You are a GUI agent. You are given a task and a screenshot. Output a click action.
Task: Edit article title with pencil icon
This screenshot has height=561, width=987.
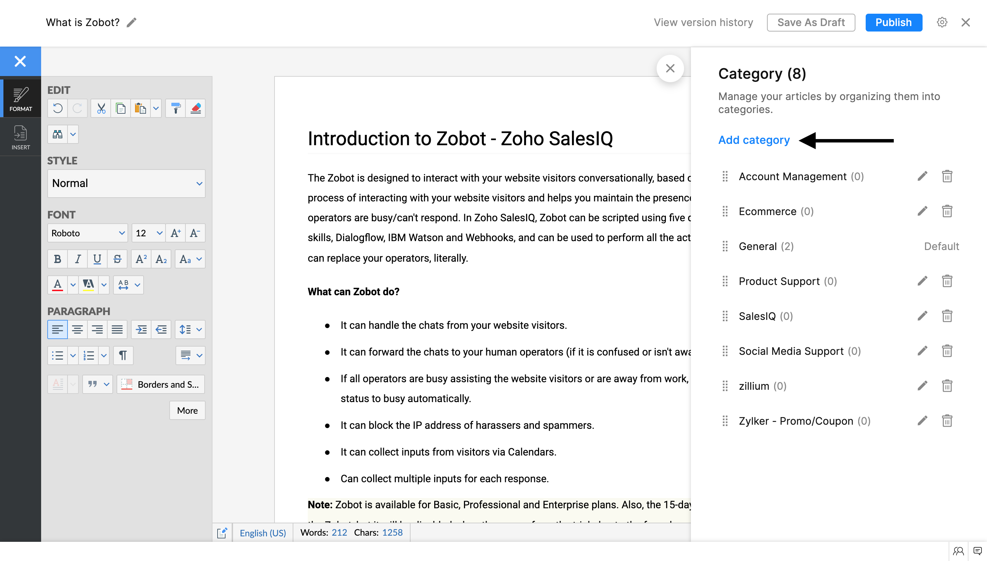coord(132,22)
